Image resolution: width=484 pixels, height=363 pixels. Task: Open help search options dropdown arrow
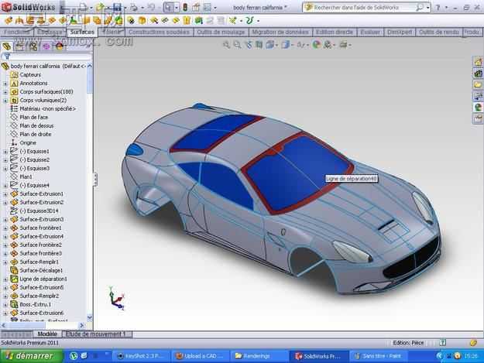pyautogui.click(x=427, y=8)
